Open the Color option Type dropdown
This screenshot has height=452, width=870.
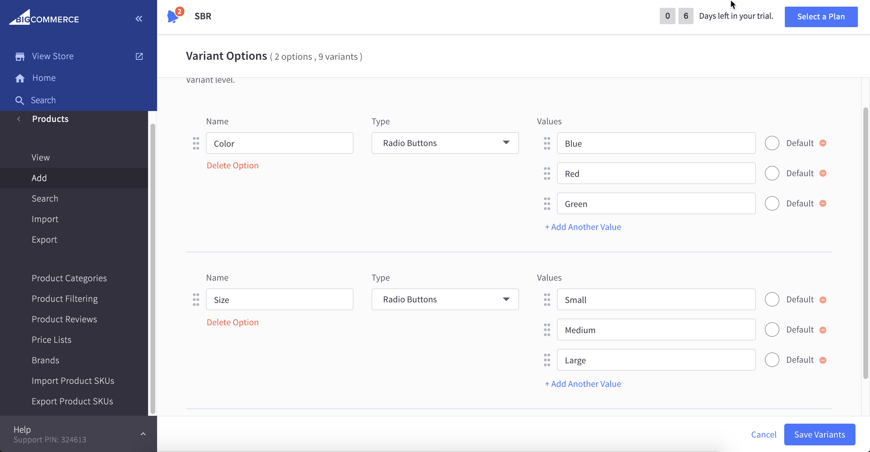click(x=445, y=143)
